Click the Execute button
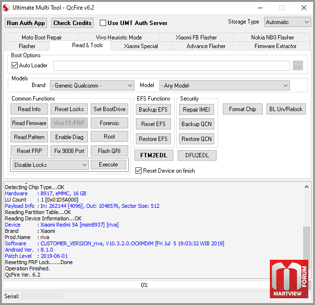The image size is (315, 305). click(109, 165)
